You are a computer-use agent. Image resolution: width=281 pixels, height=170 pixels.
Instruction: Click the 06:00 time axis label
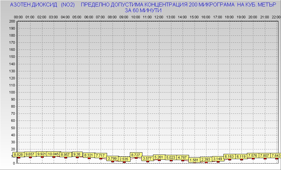pyautogui.click(x=89, y=17)
